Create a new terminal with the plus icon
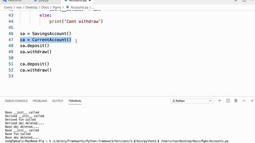This screenshot has height=143, width=255. click(220, 100)
